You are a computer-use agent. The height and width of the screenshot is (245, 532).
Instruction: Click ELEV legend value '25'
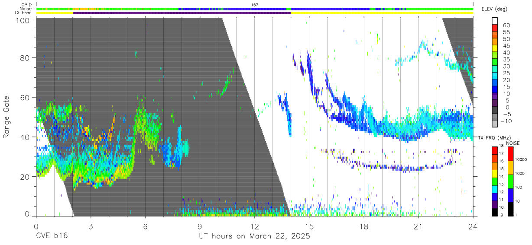pyautogui.click(x=506, y=73)
